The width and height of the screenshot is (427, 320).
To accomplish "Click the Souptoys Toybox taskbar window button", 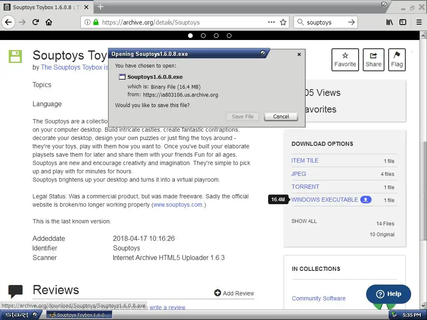I will pos(79,315).
